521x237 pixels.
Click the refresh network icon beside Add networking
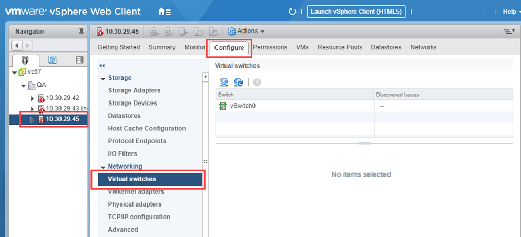point(239,82)
